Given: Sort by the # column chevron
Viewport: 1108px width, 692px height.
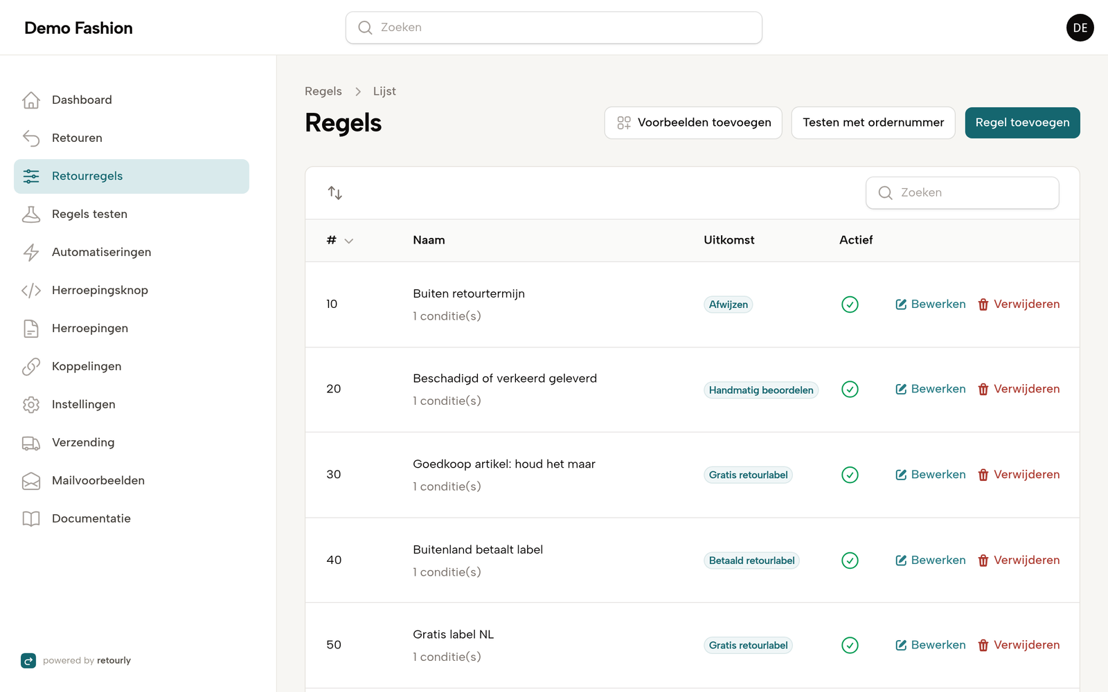Looking at the screenshot, I should click(x=349, y=241).
